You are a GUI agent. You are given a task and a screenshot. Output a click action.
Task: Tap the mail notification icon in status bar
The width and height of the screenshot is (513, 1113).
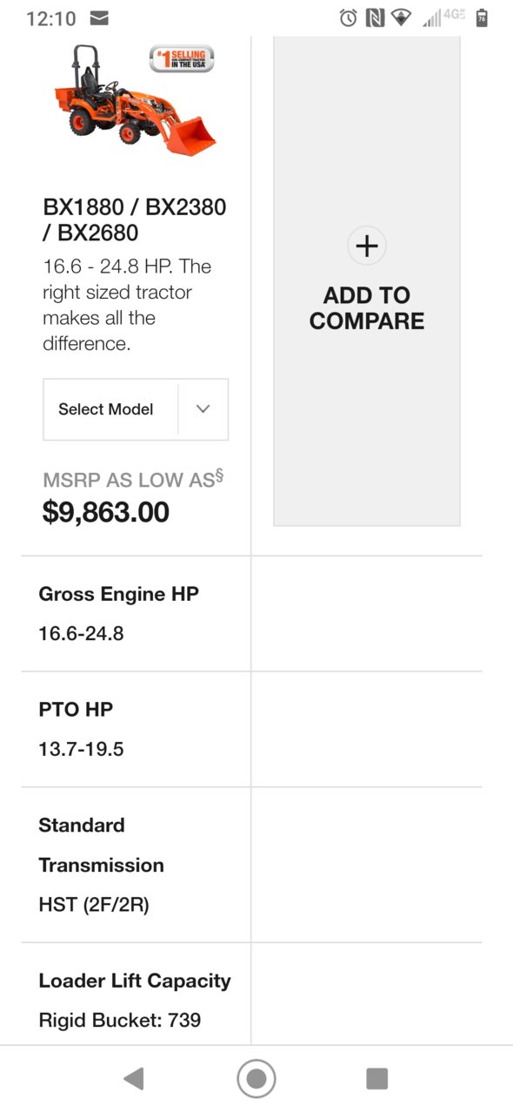(x=100, y=17)
